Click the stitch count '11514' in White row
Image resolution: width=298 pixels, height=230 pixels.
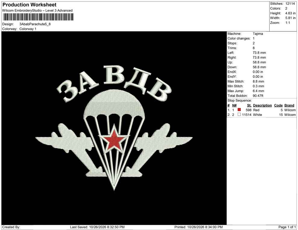[247, 115]
